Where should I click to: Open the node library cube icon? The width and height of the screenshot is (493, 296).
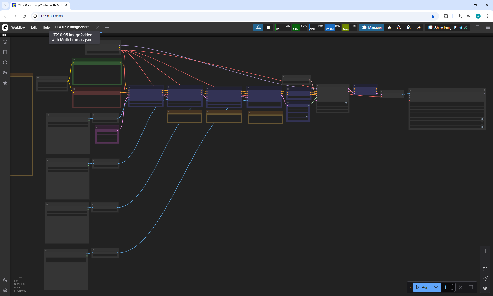[5, 62]
